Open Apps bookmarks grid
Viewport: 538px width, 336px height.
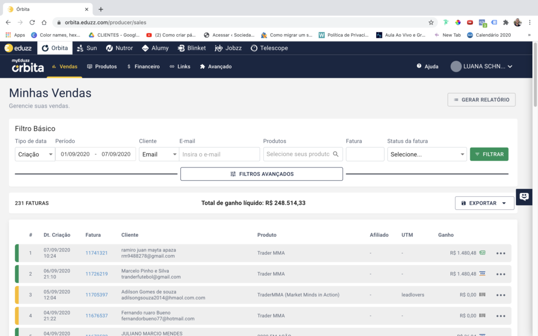coord(15,35)
